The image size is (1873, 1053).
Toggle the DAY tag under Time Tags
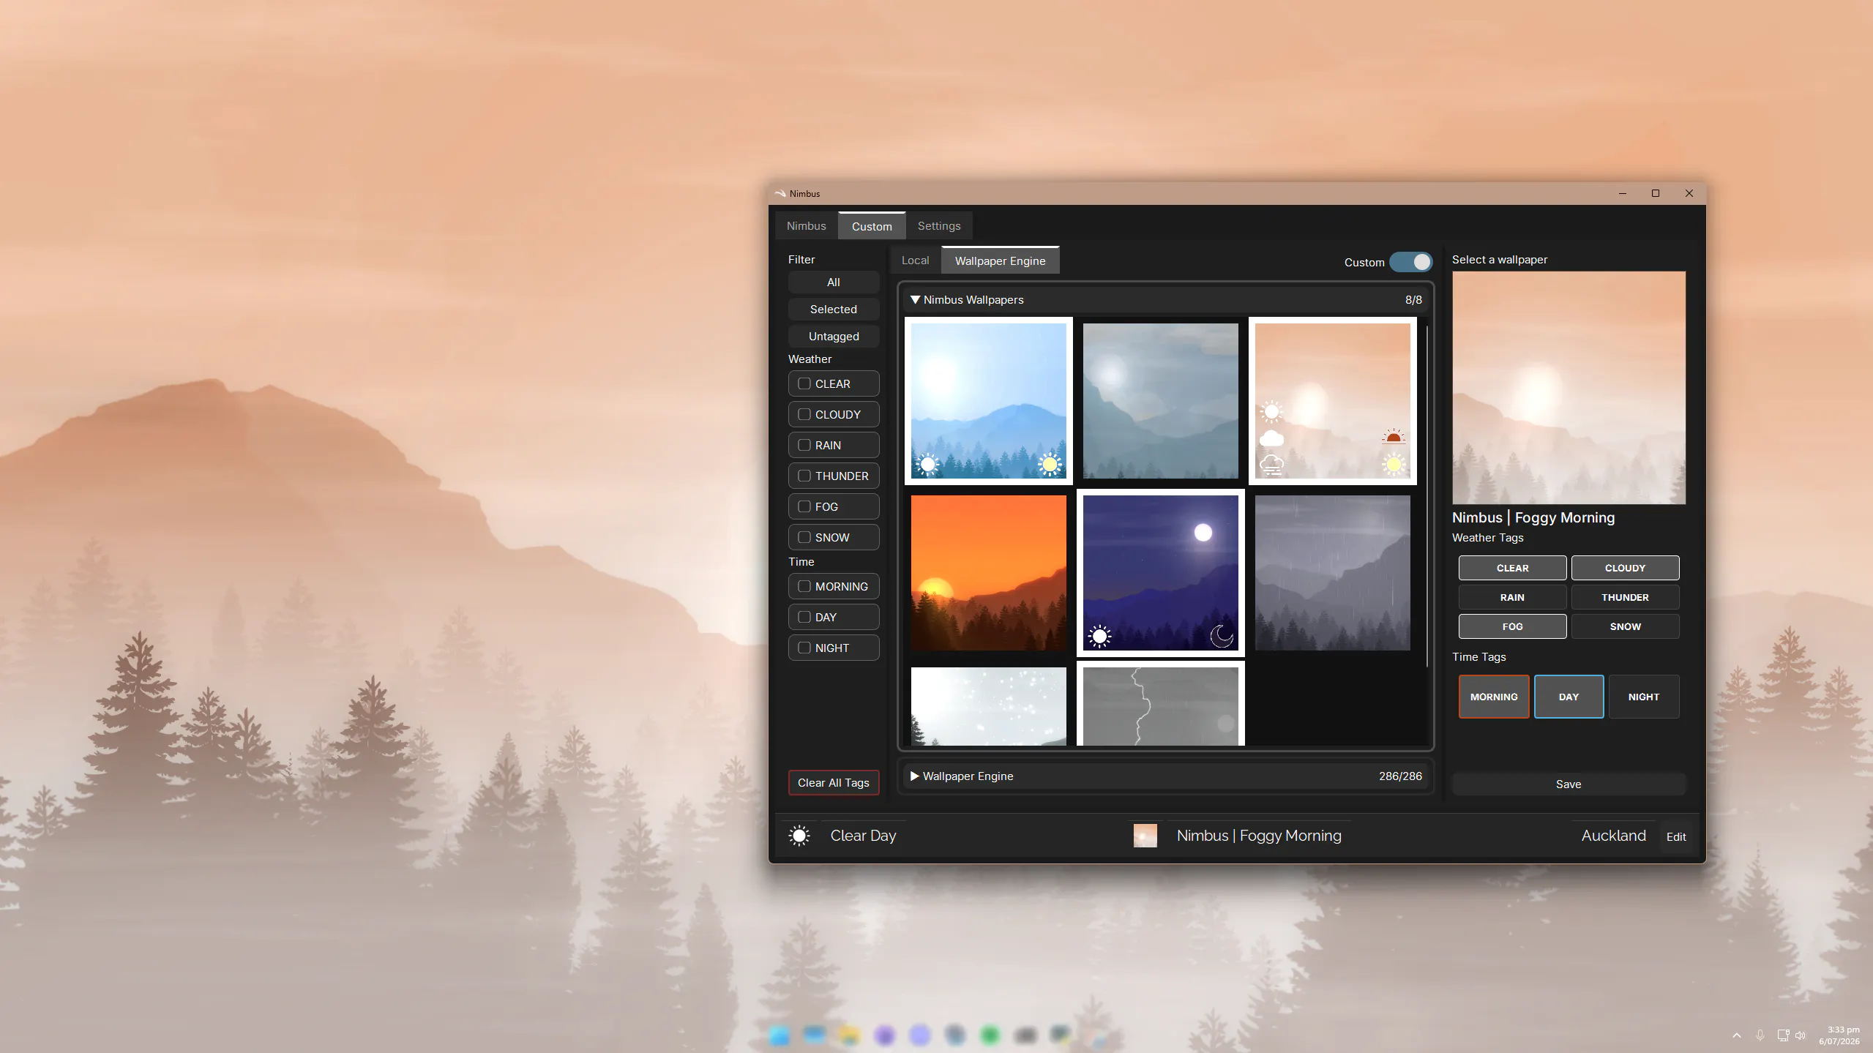coord(1569,697)
